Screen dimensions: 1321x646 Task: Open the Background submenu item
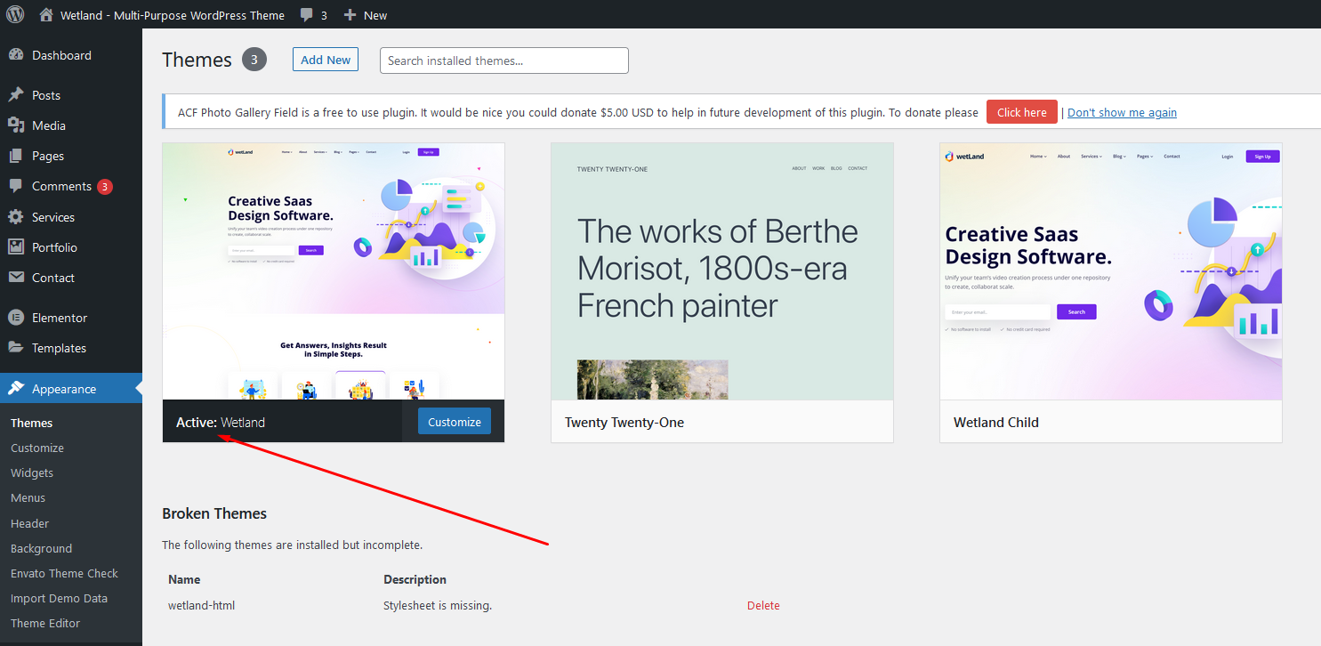click(x=41, y=548)
